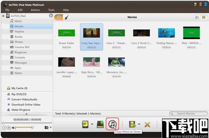This screenshot has height=138, width=209.
Task: Open the Actions menu
Action: (35, 10)
